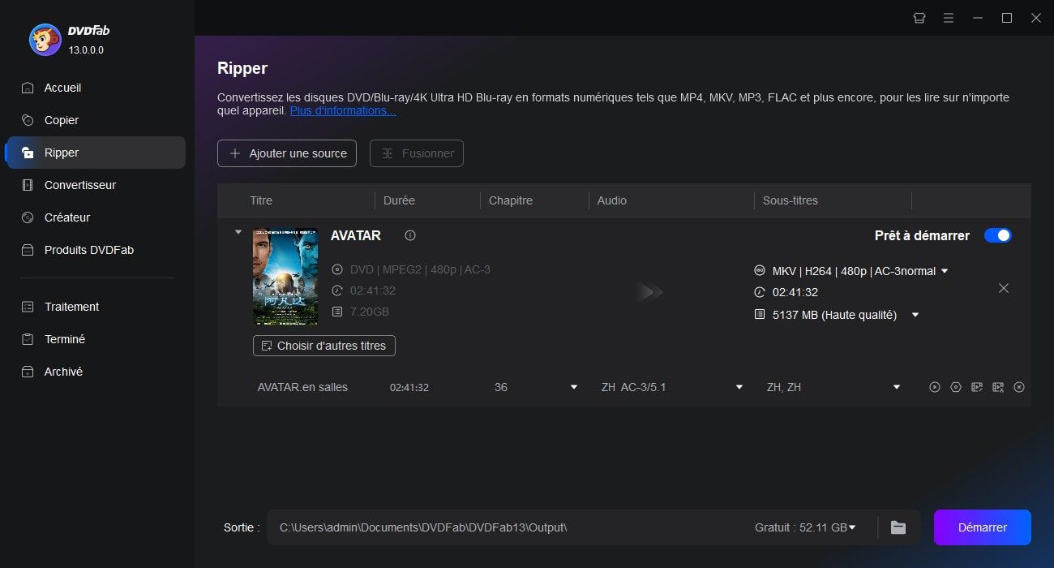The height and width of the screenshot is (568, 1054).
Task: Preview the title with play icon
Action: pyautogui.click(x=935, y=387)
